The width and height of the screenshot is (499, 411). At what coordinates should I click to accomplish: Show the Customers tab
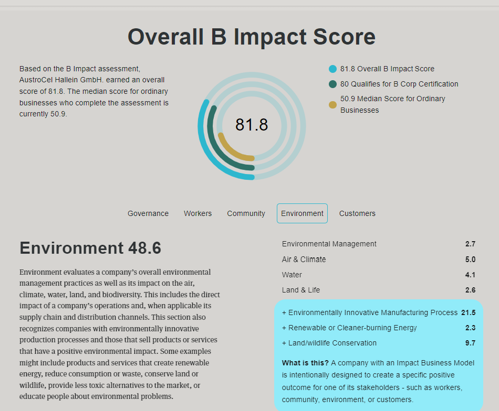pos(357,213)
